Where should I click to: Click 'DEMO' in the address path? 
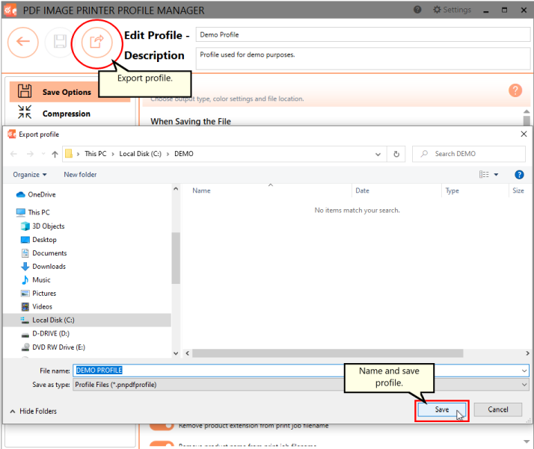pos(184,154)
